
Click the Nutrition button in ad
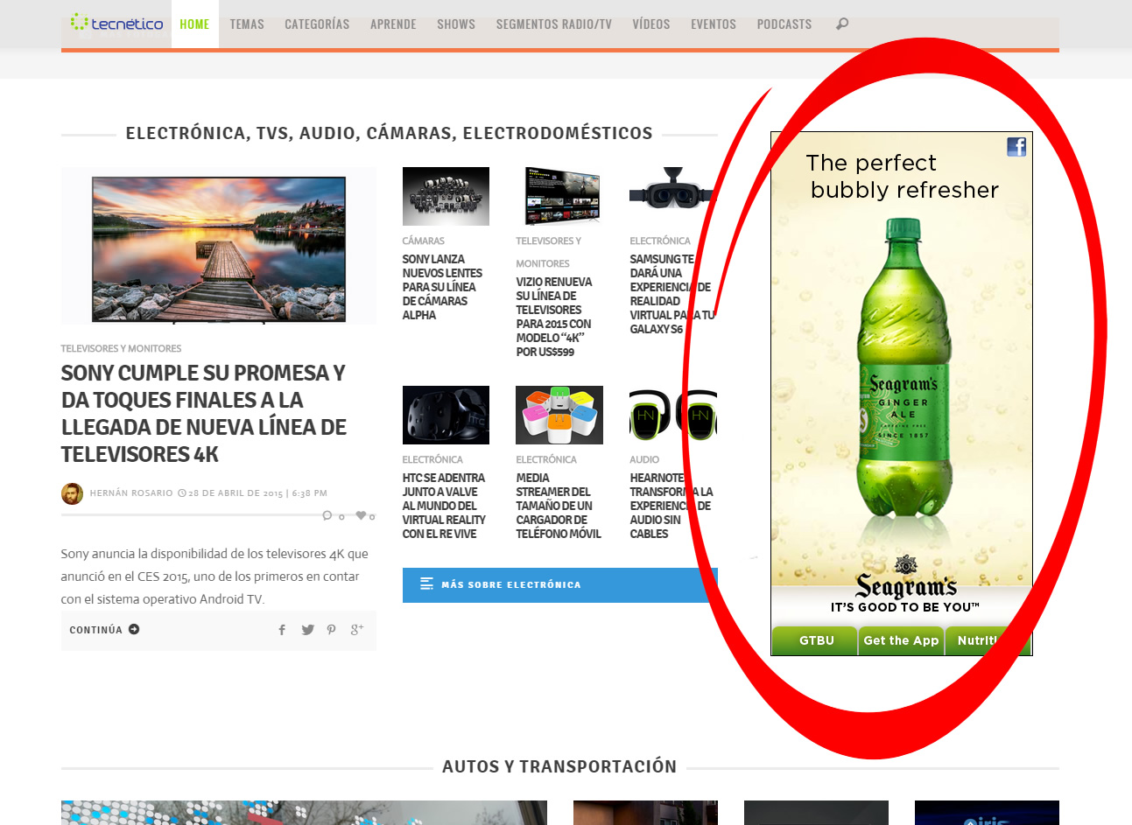click(988, 640)
